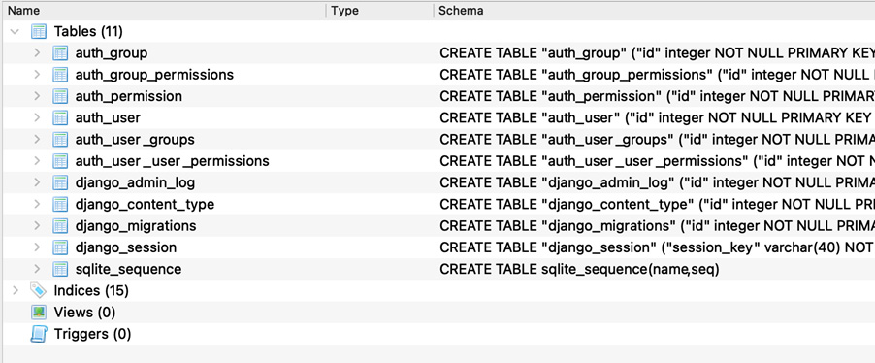875x363 pixels.
Task: Click the Indices tag icon
Action: point(39,290)
